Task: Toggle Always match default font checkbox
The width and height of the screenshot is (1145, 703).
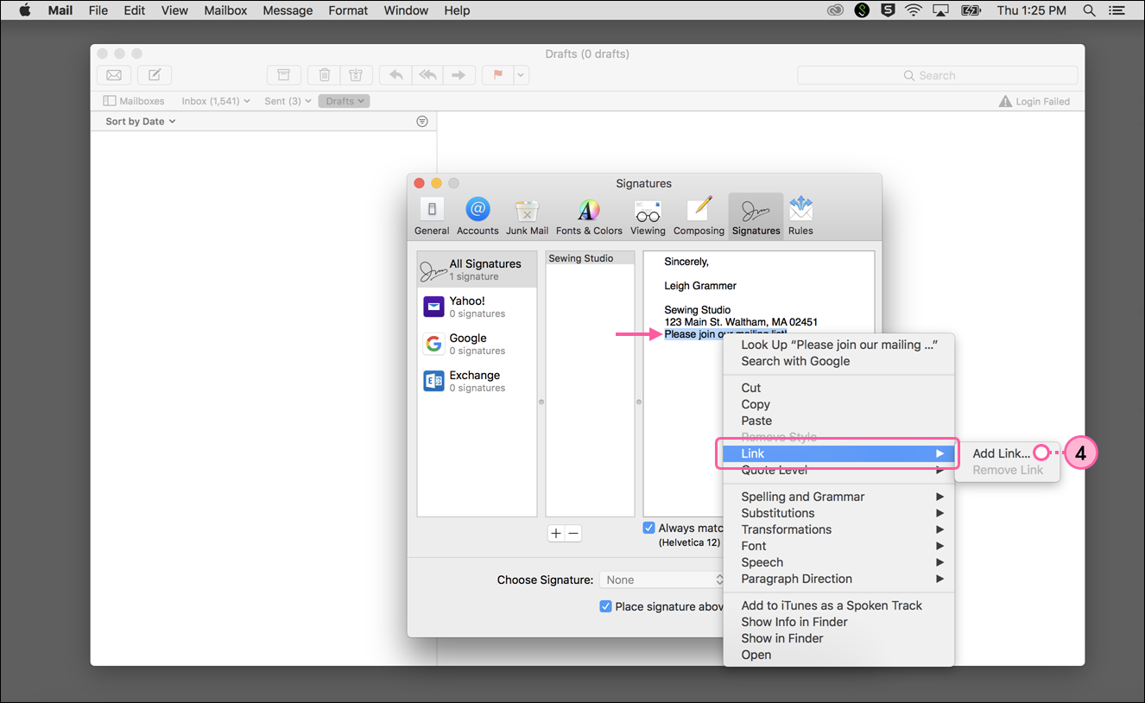Action: 649,528
